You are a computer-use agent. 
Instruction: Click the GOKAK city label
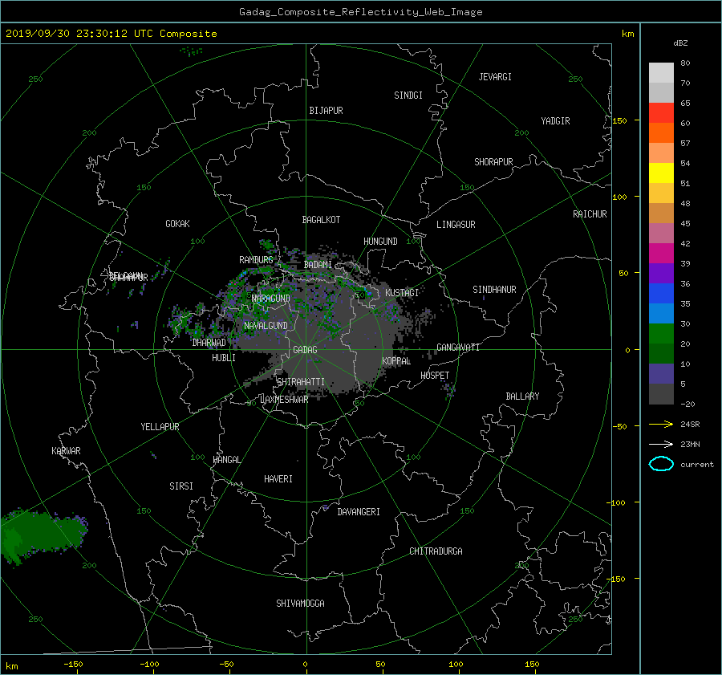click(x=177, y=224)
